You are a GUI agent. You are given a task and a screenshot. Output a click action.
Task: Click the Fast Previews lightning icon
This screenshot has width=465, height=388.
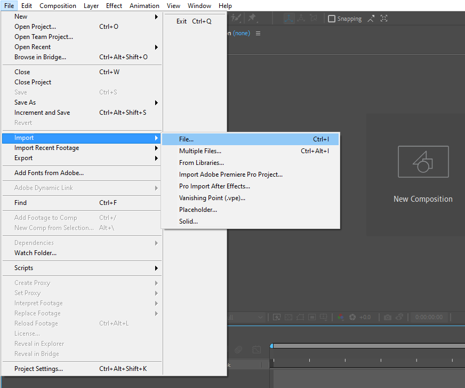pyautogui.click(x=277, y=317)
